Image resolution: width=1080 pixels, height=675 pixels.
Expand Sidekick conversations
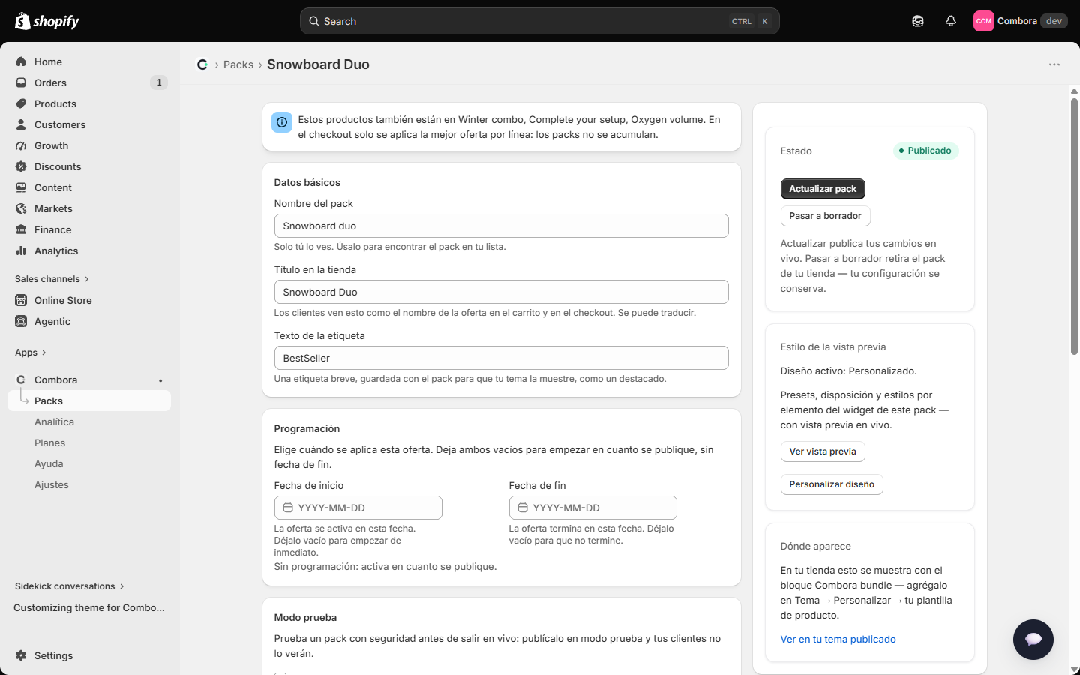click(x=70, y=586)
